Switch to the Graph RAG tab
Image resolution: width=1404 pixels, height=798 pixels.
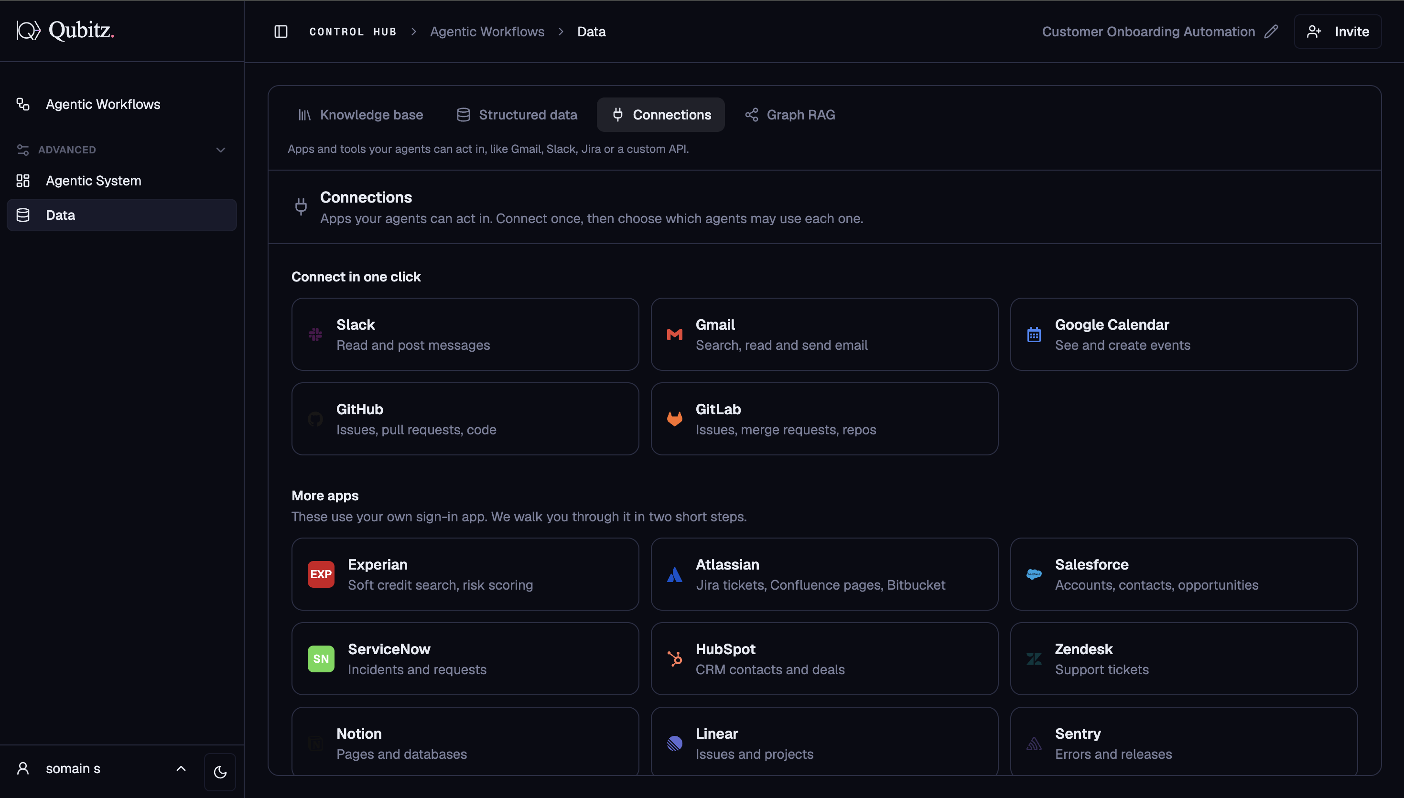pyautogui.click(x=789, y=115)
